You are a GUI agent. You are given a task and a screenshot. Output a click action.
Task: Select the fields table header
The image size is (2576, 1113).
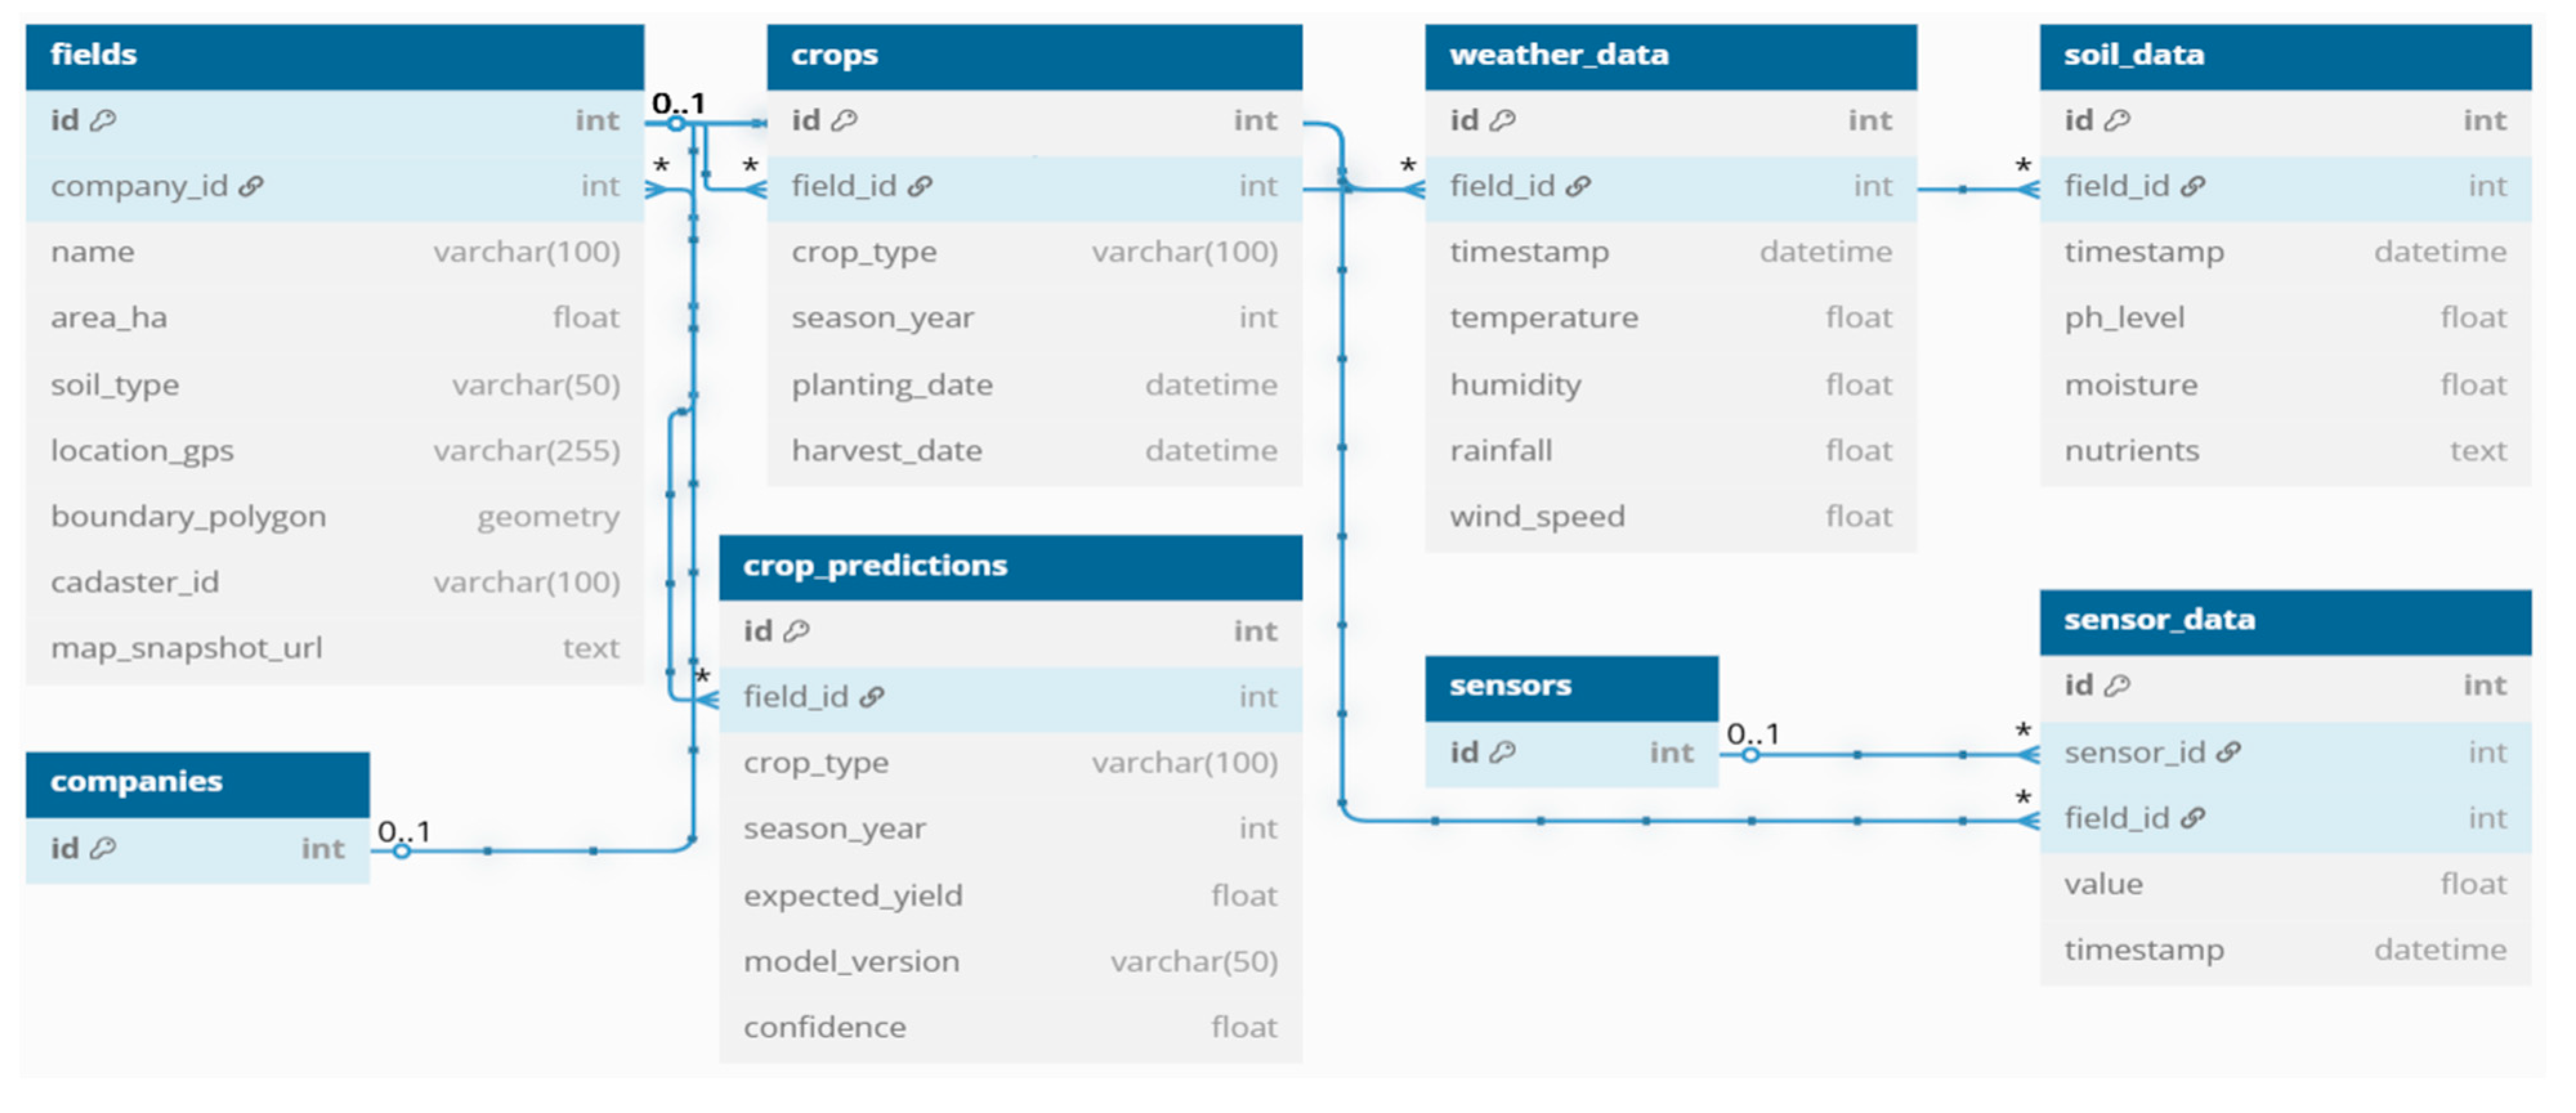tap(334, 55)
